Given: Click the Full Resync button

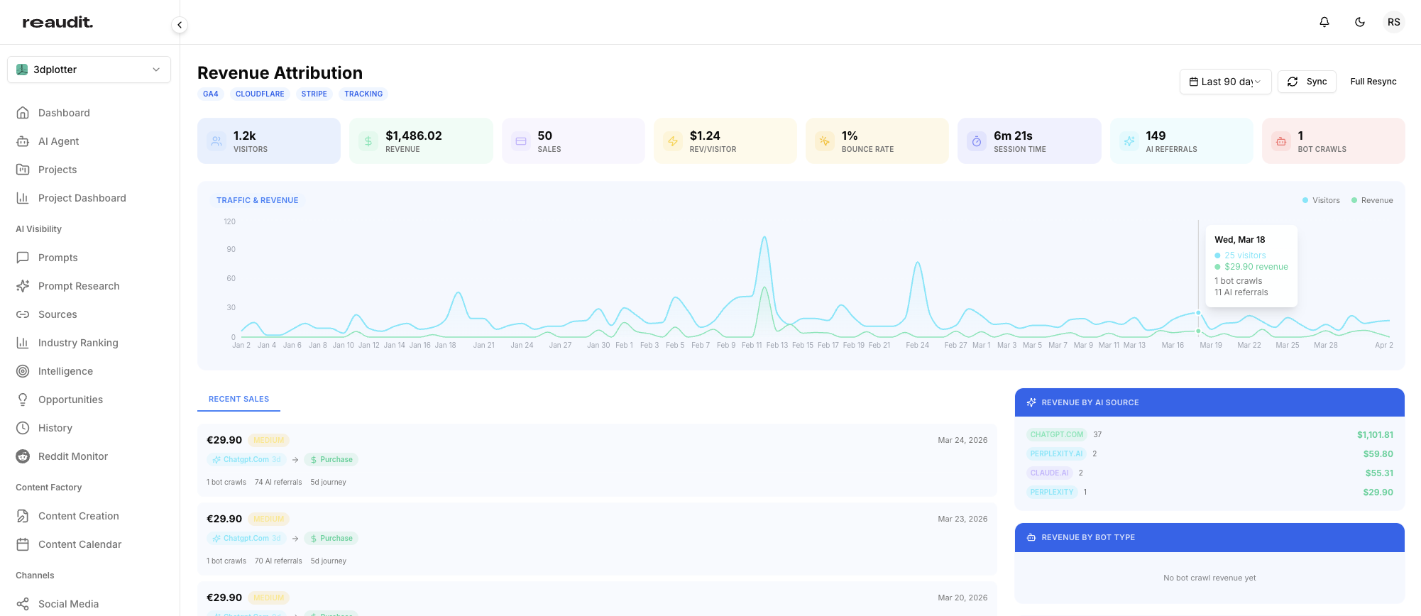Looking at the screenshot, I should tap(1373, 82).
